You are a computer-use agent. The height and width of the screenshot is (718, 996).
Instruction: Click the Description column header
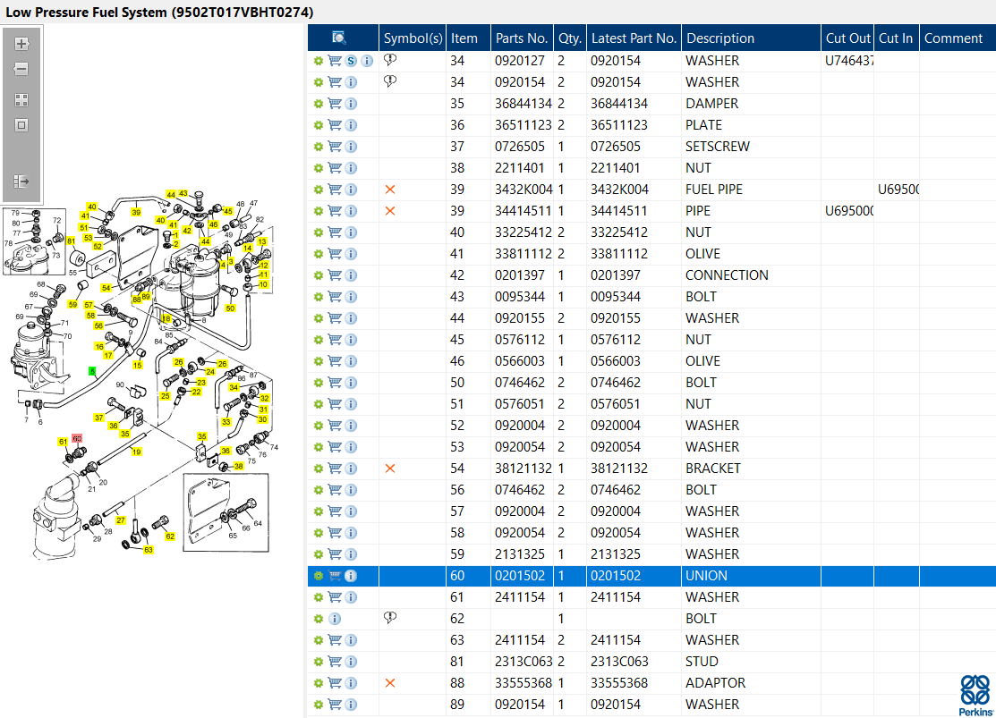tap(719, 38)
